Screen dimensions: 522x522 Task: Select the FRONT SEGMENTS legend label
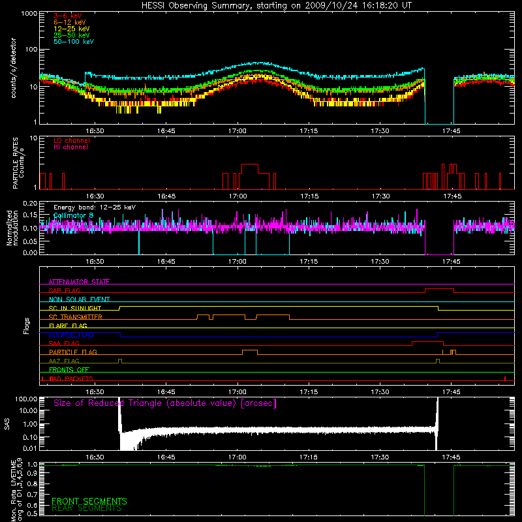click(x=89, y=501)
